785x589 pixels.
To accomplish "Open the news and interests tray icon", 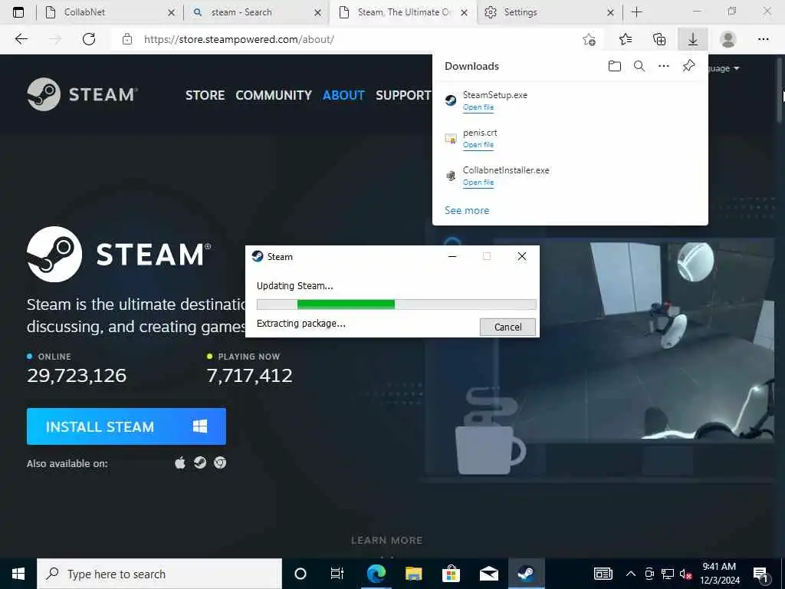I will point(603,574).
